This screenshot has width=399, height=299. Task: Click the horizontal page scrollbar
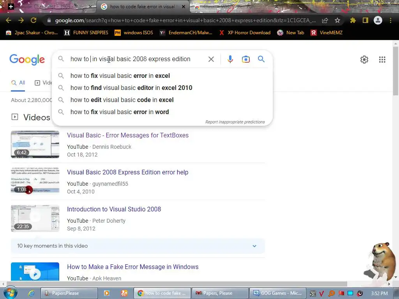(x=177, y=283)
